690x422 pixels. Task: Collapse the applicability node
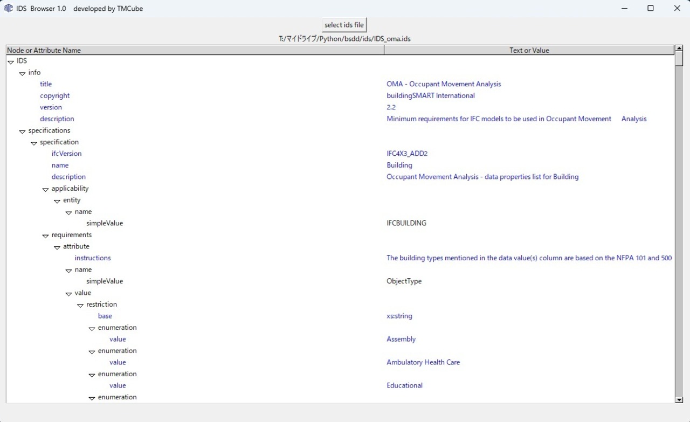pos(45,189)
